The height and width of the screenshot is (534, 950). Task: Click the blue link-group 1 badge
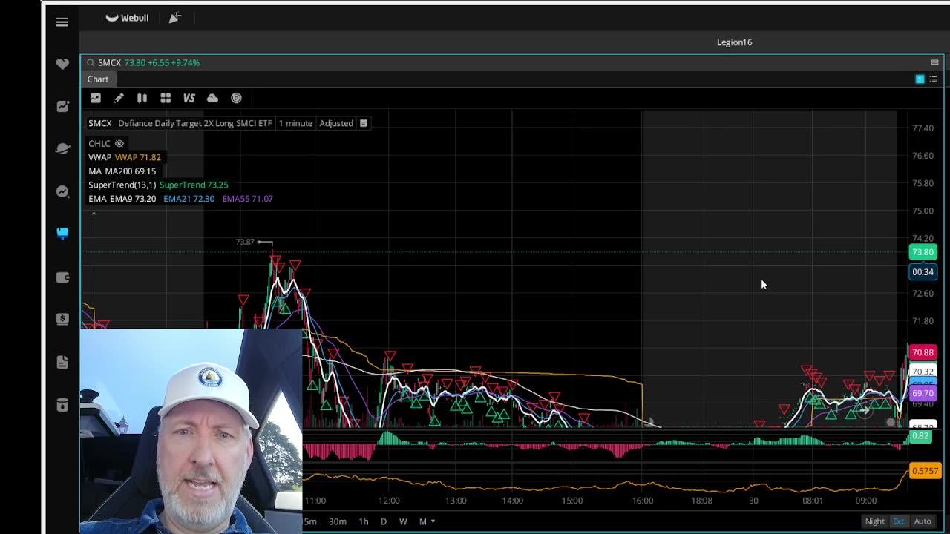[x=920, y=79]
